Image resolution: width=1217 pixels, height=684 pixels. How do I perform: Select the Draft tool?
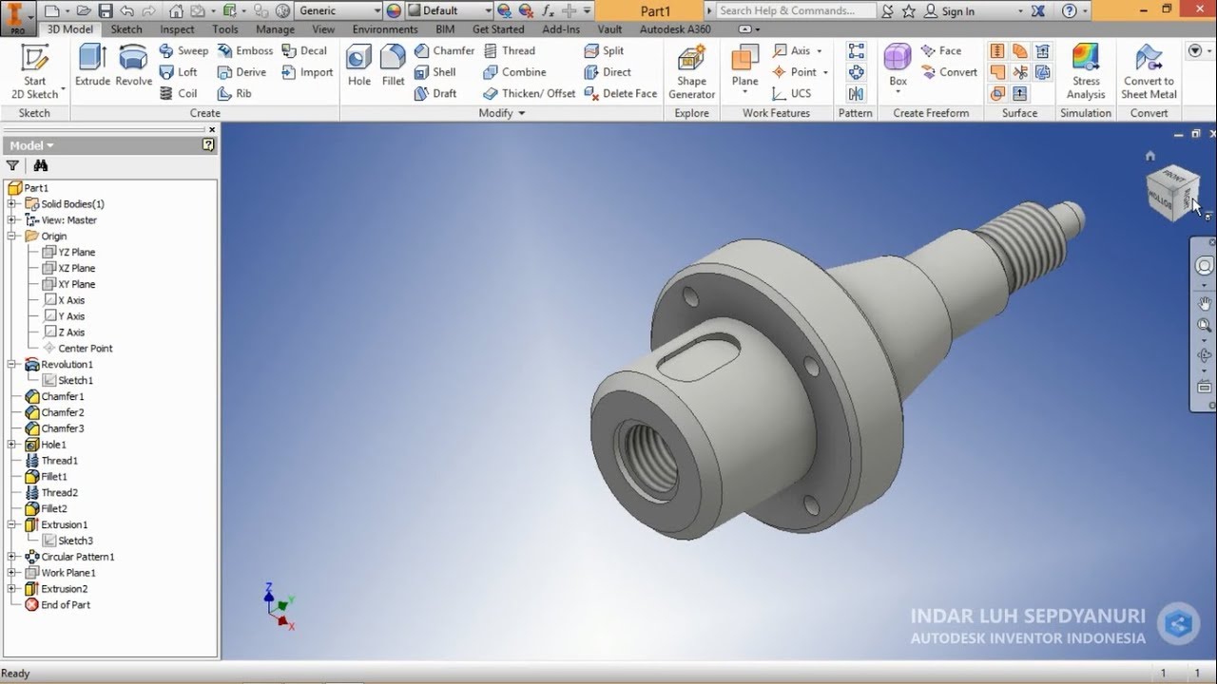tap(435, 93)
